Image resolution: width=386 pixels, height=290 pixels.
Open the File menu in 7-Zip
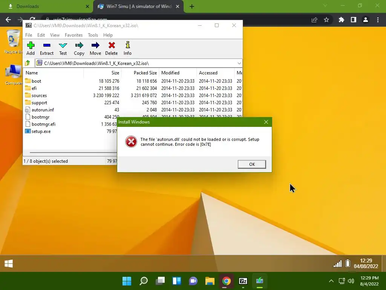tap(29, 35)
